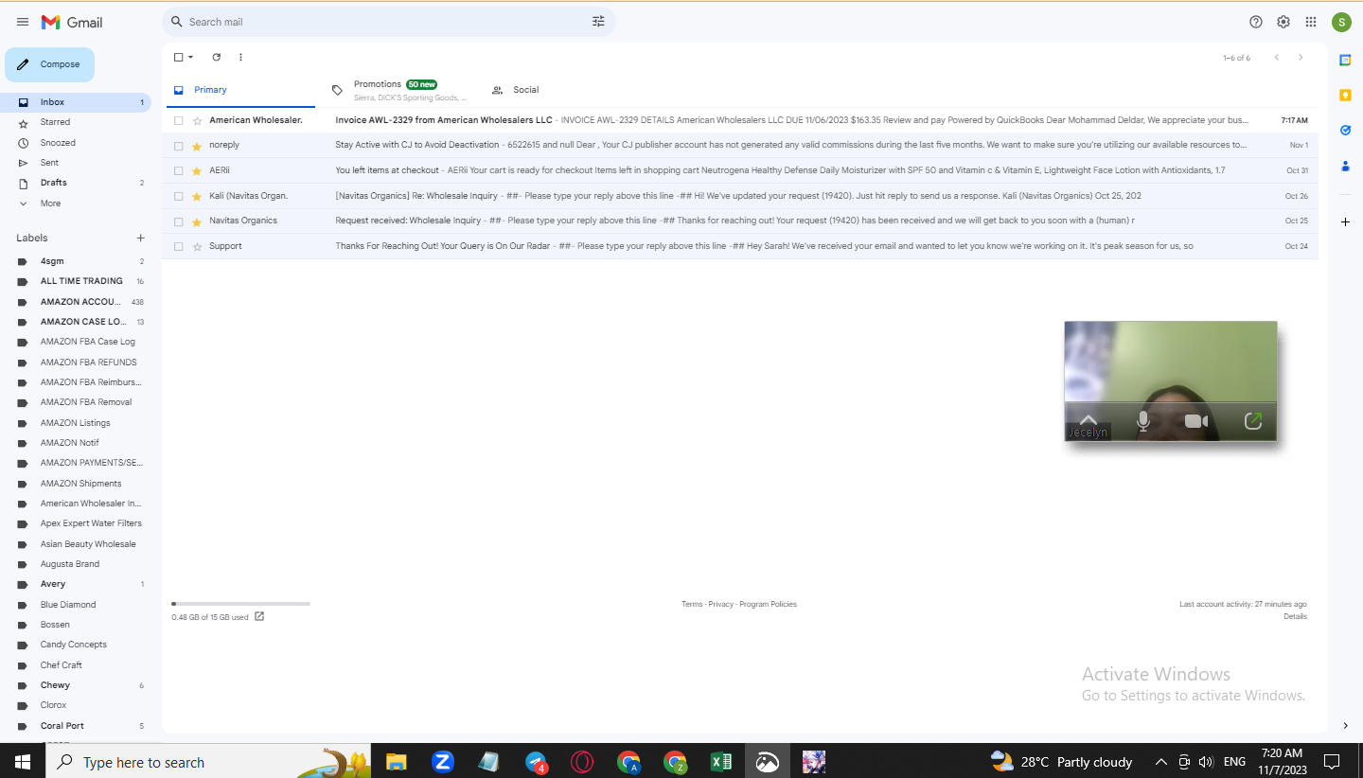Hide the side panel with the chevron
The height and width of the screenshot is (778, 1363).
1345,726
